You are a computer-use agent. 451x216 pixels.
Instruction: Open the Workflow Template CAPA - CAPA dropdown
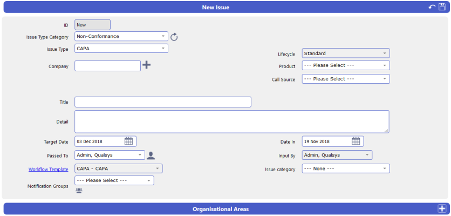pyautogui.click(x=119, y=168)
